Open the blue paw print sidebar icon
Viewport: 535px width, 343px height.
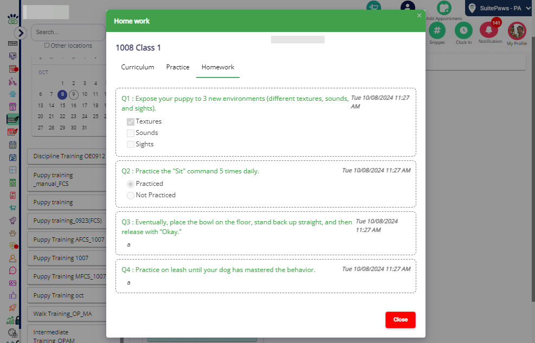12,94
